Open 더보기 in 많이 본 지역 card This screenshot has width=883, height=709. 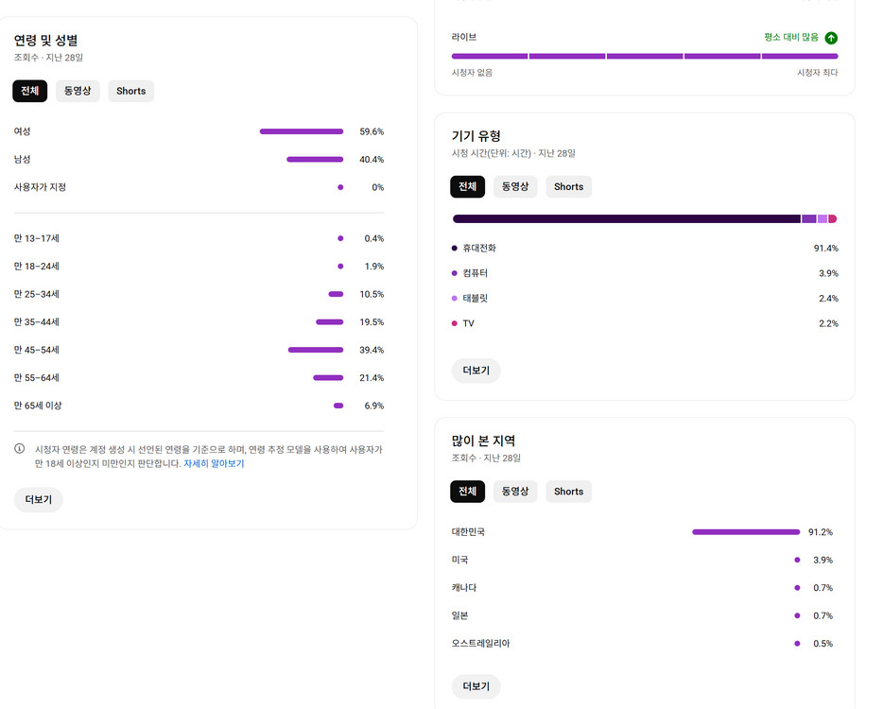(476, 686)
